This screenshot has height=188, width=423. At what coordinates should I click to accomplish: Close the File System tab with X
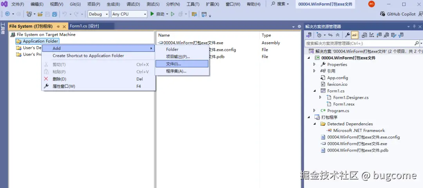[x=64, y=26]
